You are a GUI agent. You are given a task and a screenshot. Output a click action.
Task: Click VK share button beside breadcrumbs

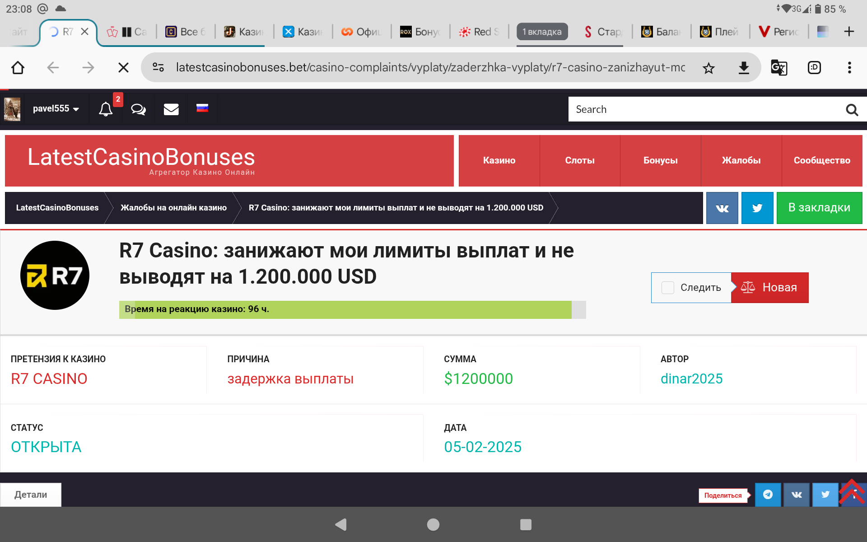tap(722, 208)
